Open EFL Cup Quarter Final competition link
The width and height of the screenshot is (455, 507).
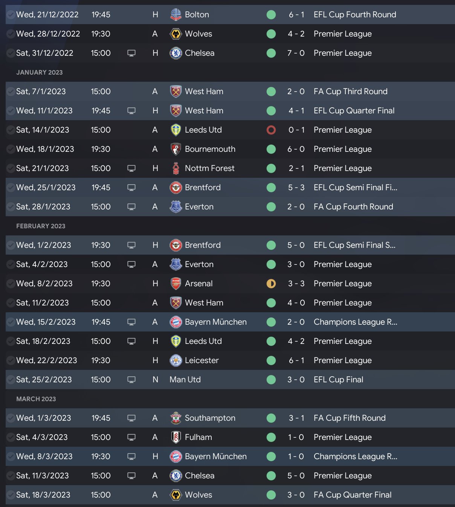(354, 111)
